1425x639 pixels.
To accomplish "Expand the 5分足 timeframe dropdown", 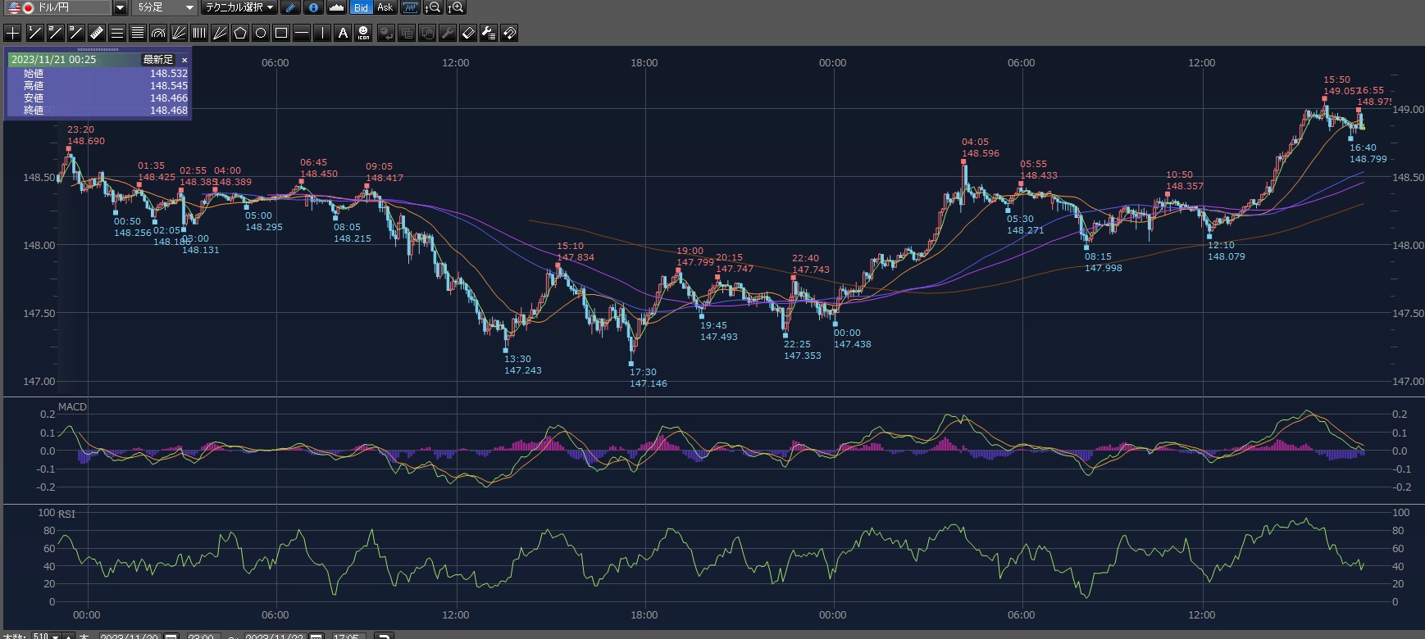I will pos(189,7).
